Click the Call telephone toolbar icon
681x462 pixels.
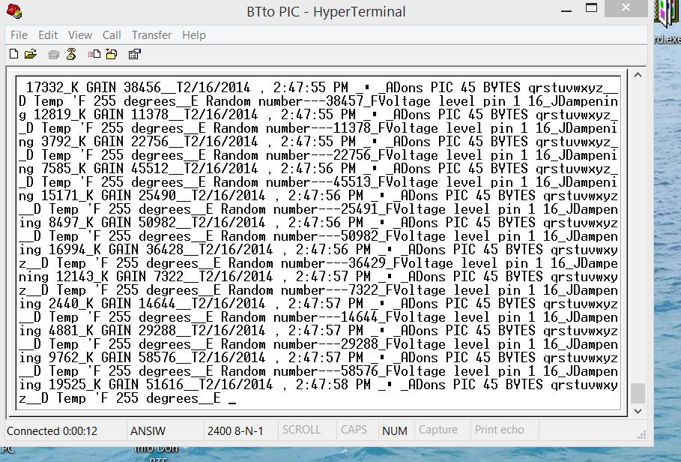coord(53,54)
